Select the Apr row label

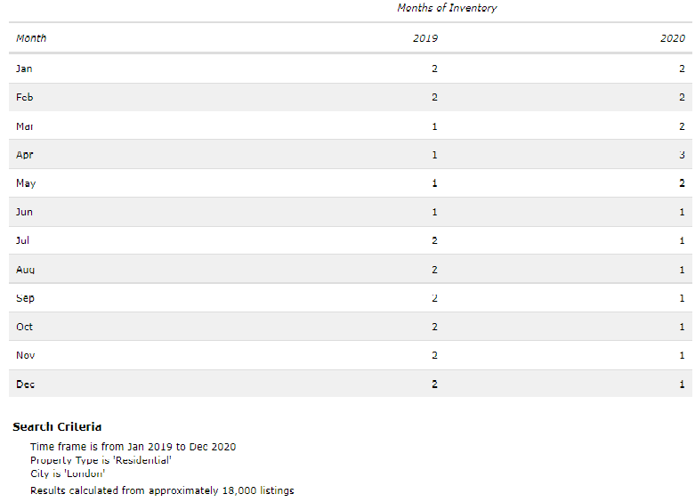24,155
